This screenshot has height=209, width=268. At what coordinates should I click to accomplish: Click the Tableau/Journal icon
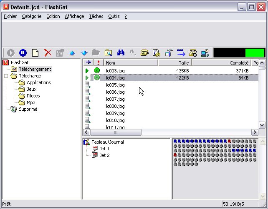(x=86, y=142)
